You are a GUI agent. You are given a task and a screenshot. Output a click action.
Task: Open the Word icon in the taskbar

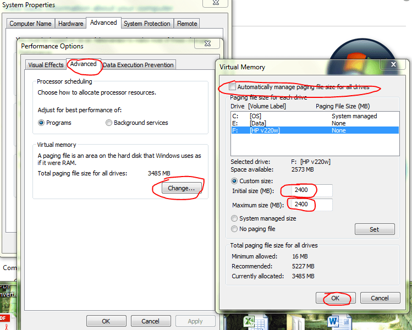point(338,323)
